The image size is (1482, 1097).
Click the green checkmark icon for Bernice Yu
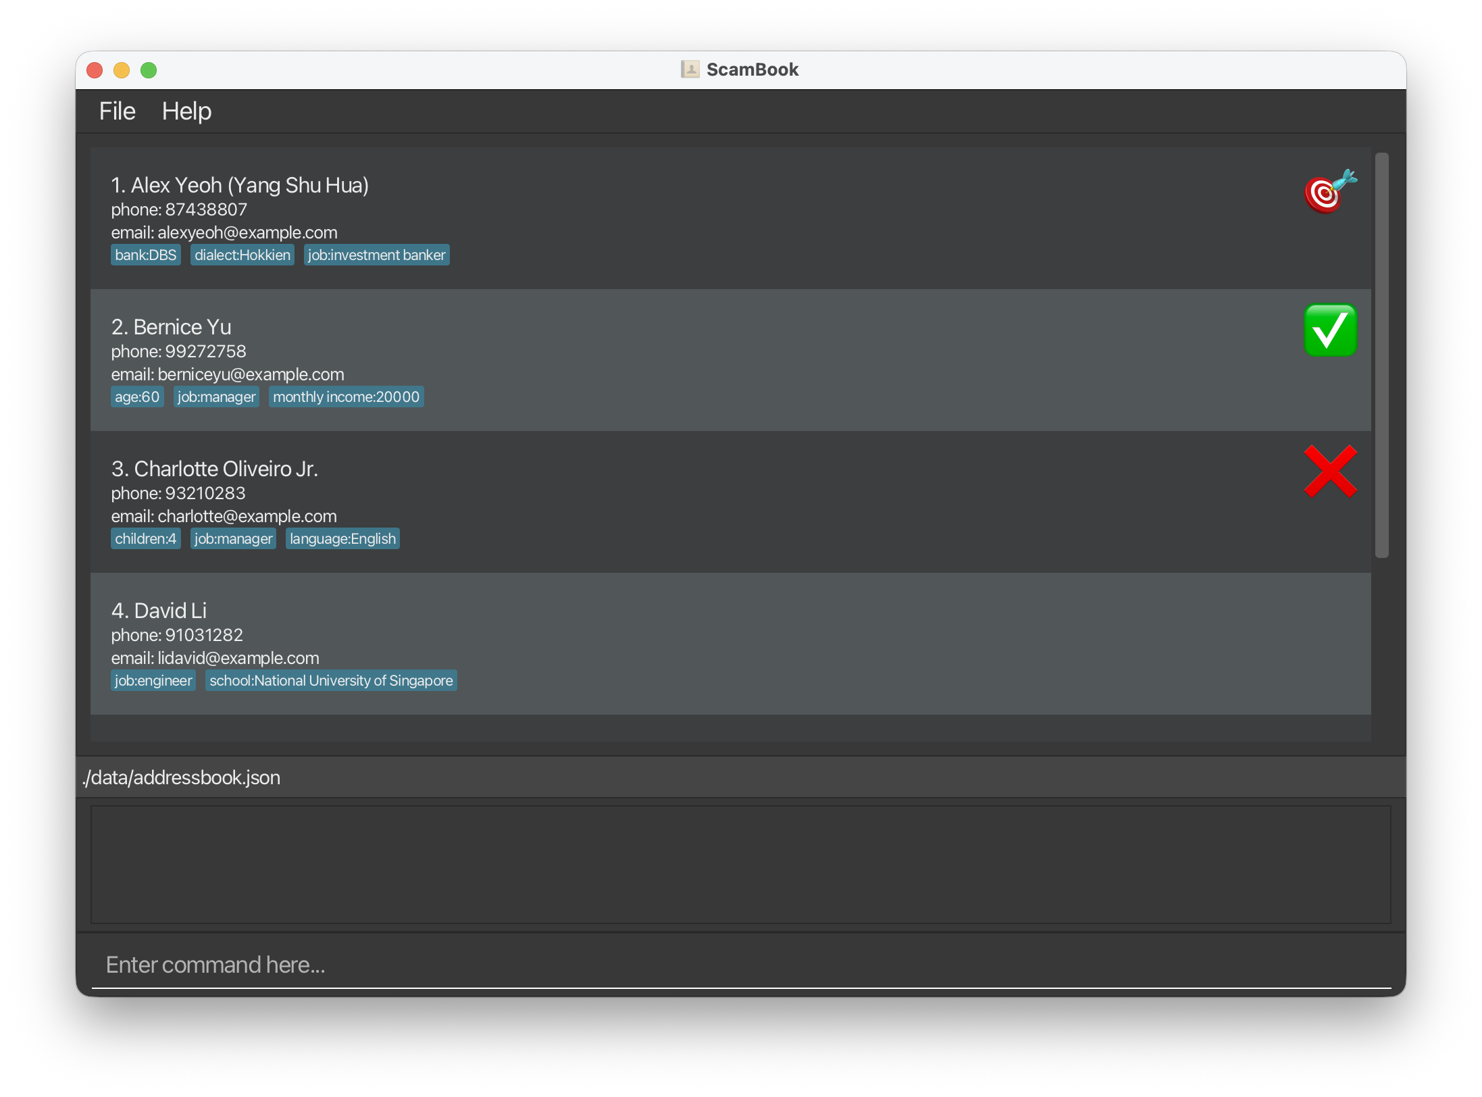pos(1329,330)
